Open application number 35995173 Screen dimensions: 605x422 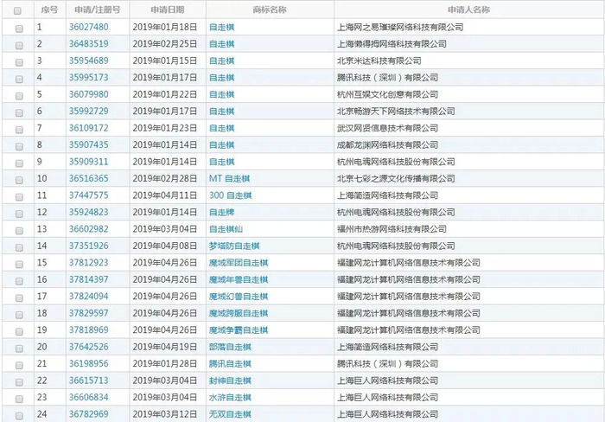89,77
